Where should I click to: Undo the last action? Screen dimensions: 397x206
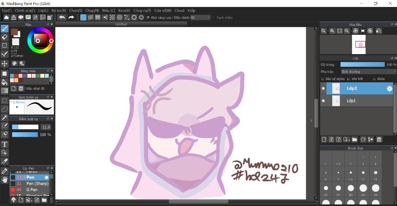pyautogui.click(x=62, y=17)
